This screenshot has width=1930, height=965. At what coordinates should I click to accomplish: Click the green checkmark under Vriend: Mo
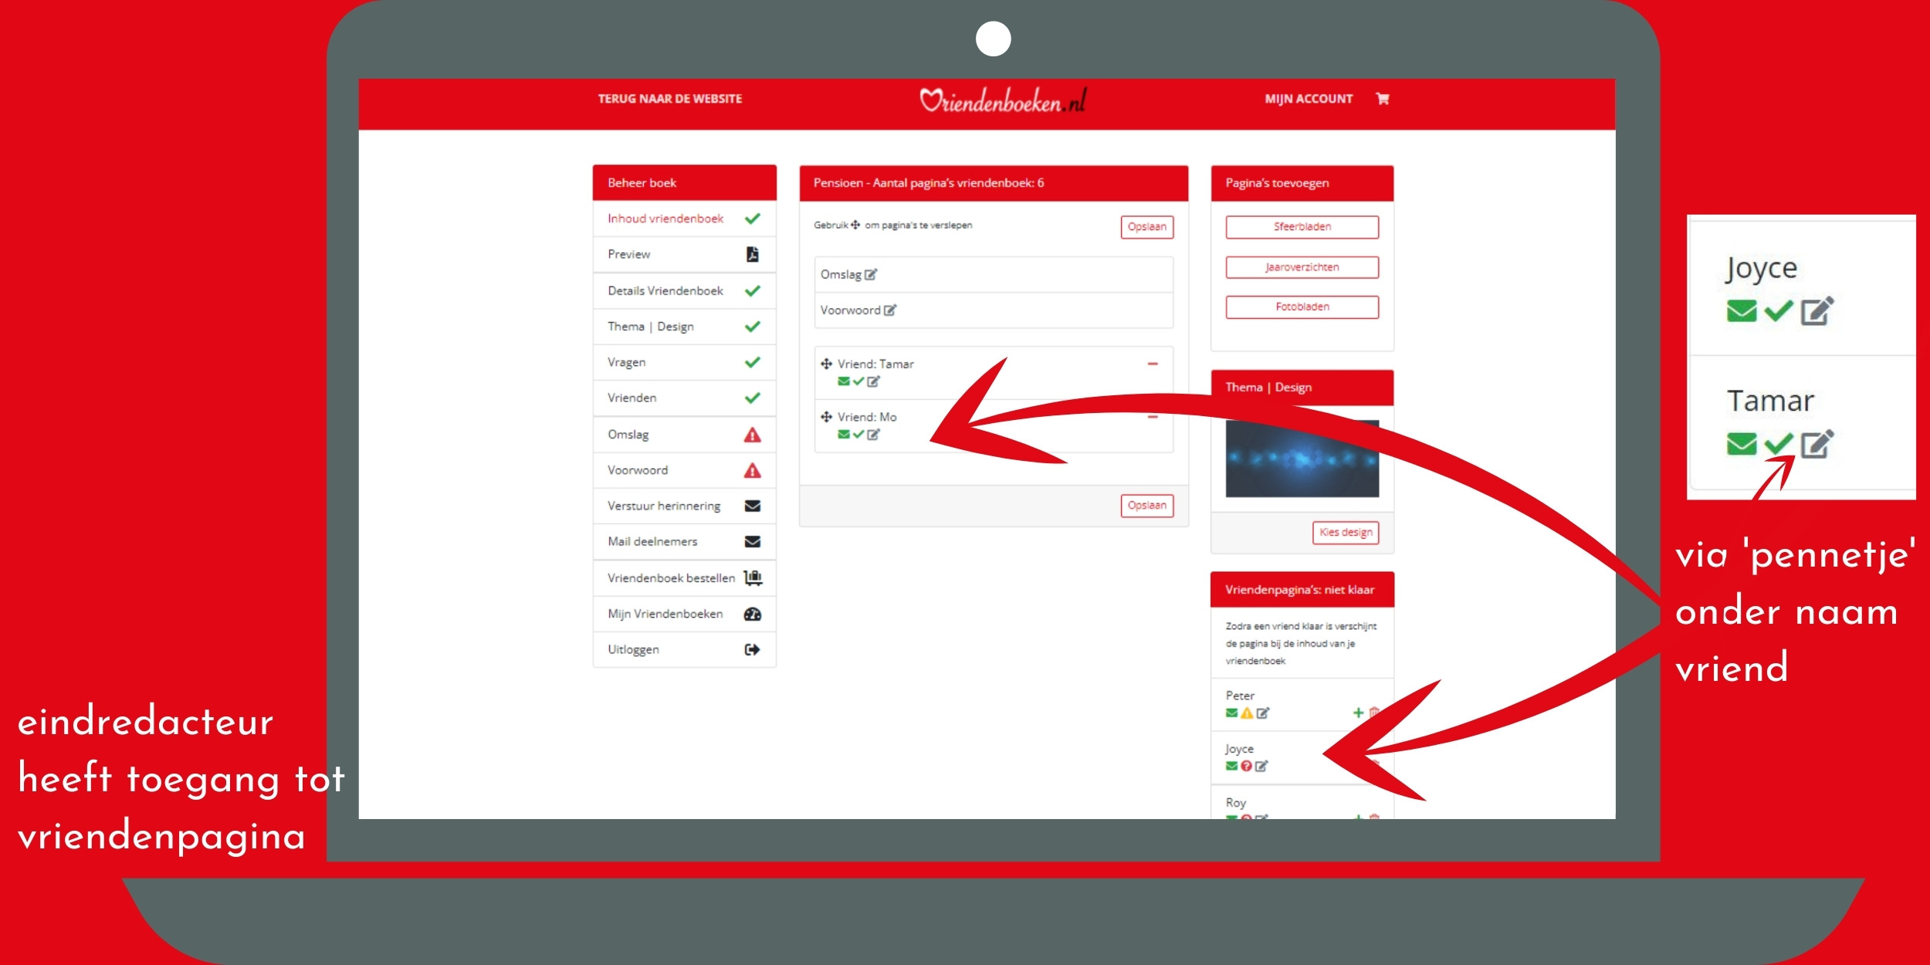(858, 435)
